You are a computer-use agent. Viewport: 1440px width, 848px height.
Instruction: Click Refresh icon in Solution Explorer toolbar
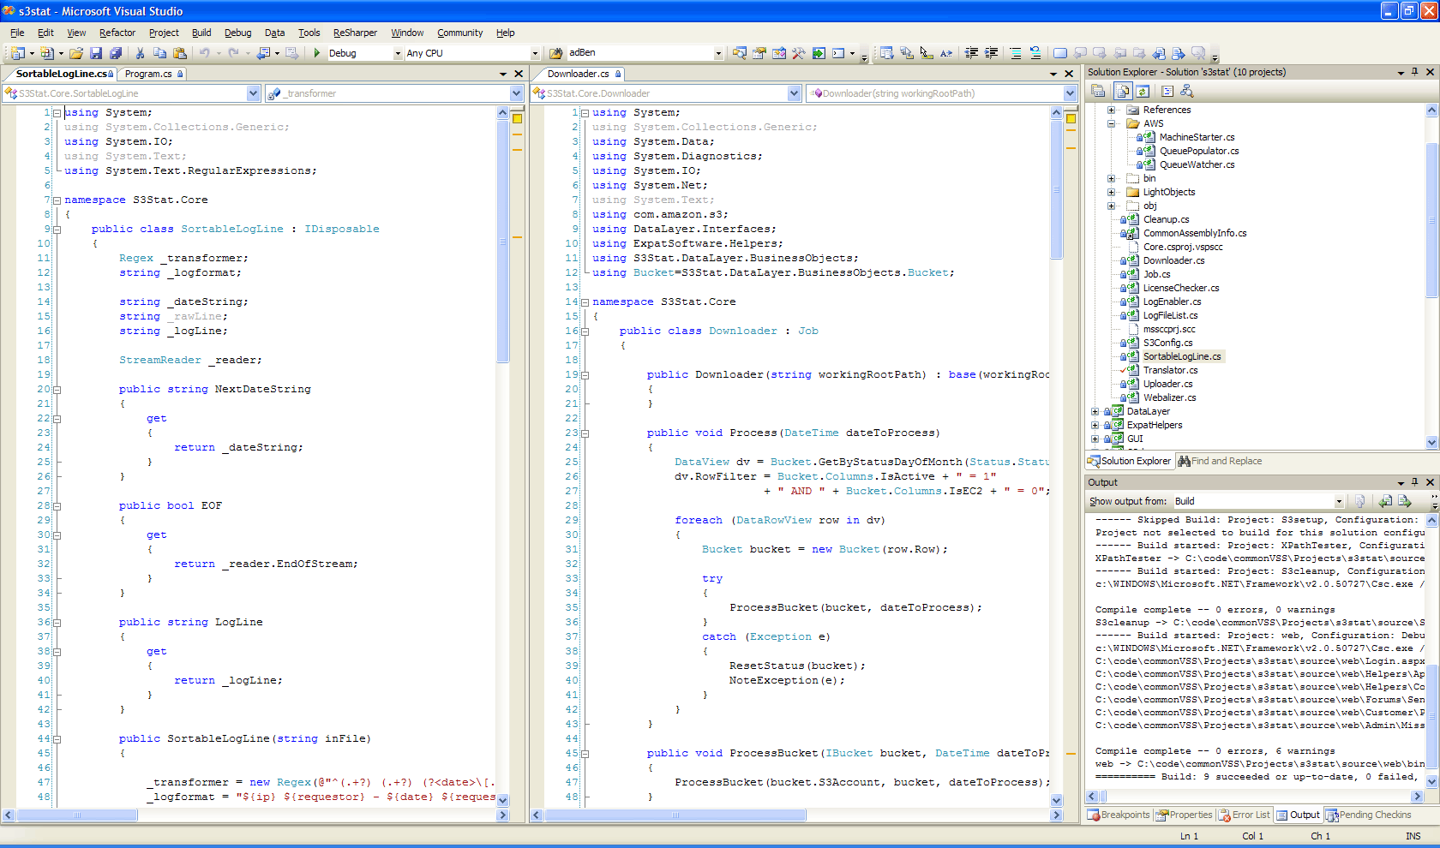1143,91
